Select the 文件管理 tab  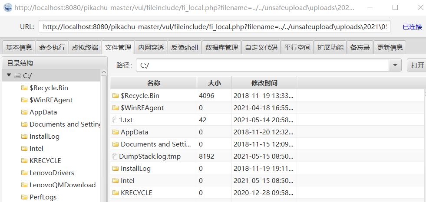coord(118,47)
